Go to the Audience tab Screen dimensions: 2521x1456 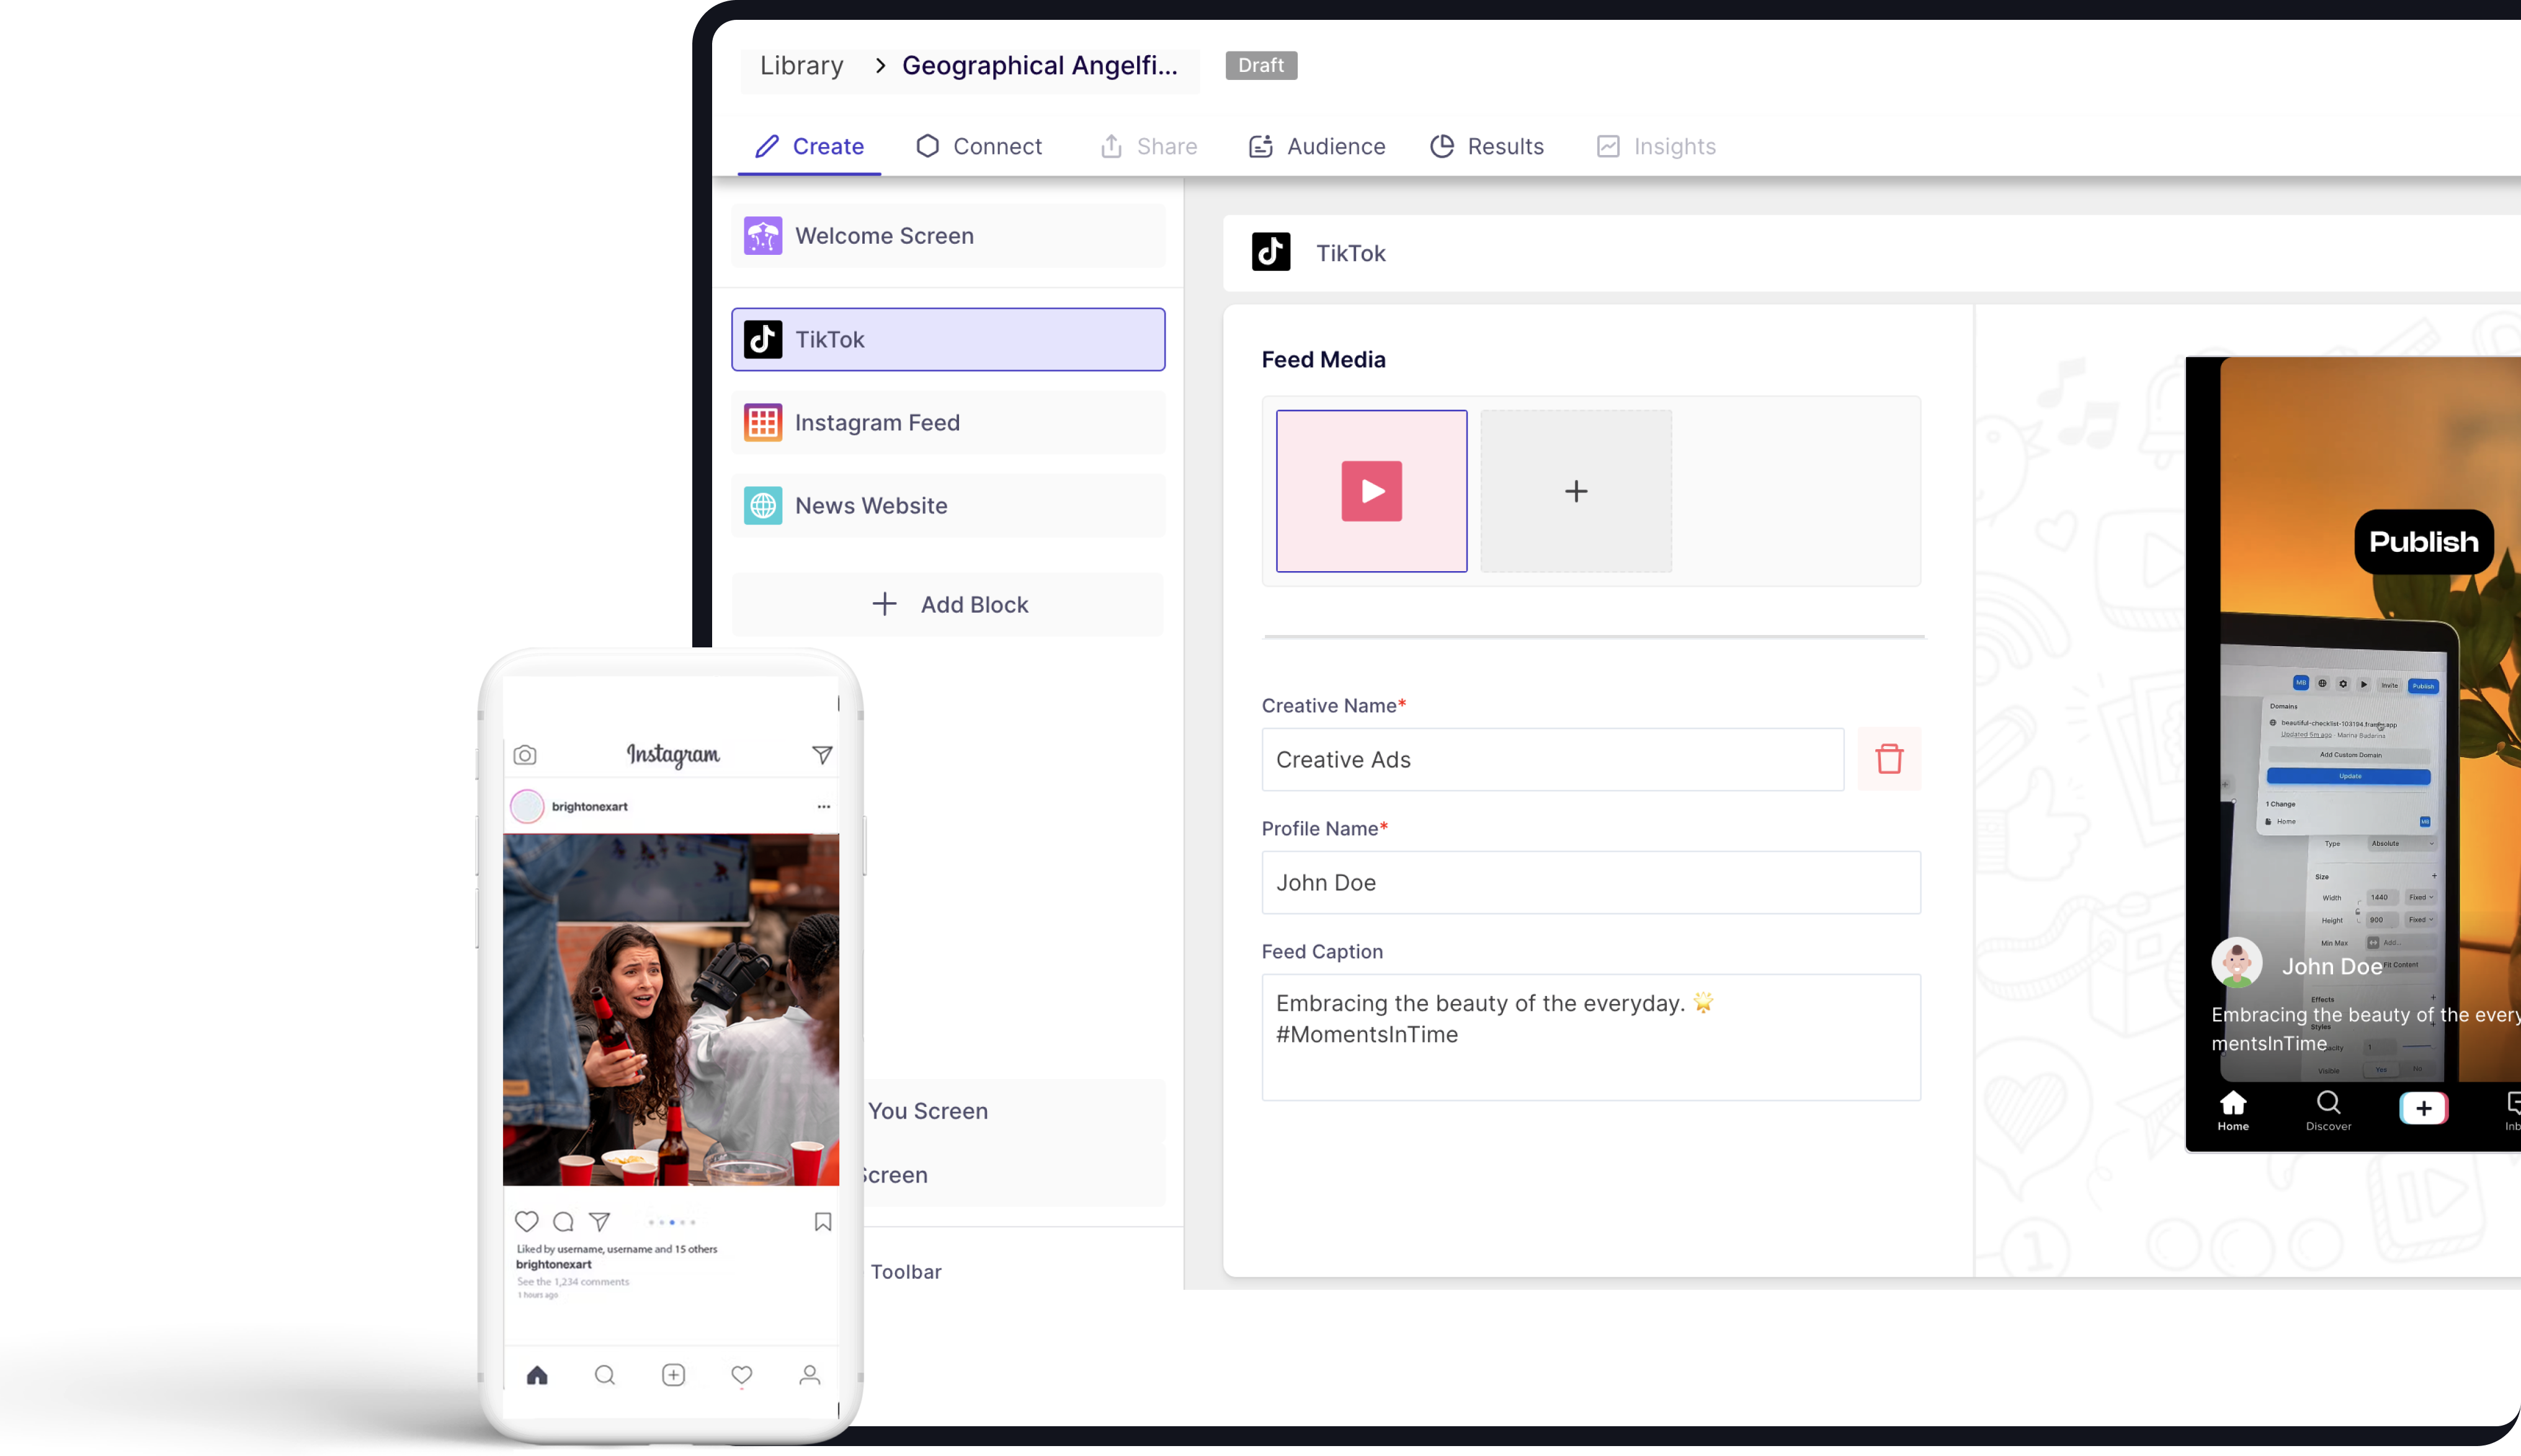1316,146
